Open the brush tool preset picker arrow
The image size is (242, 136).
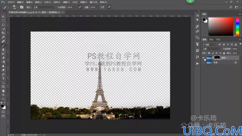click(x=8, y=7)
